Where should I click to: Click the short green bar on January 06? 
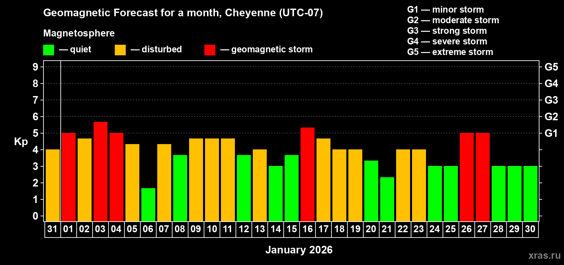click(148, 205)
